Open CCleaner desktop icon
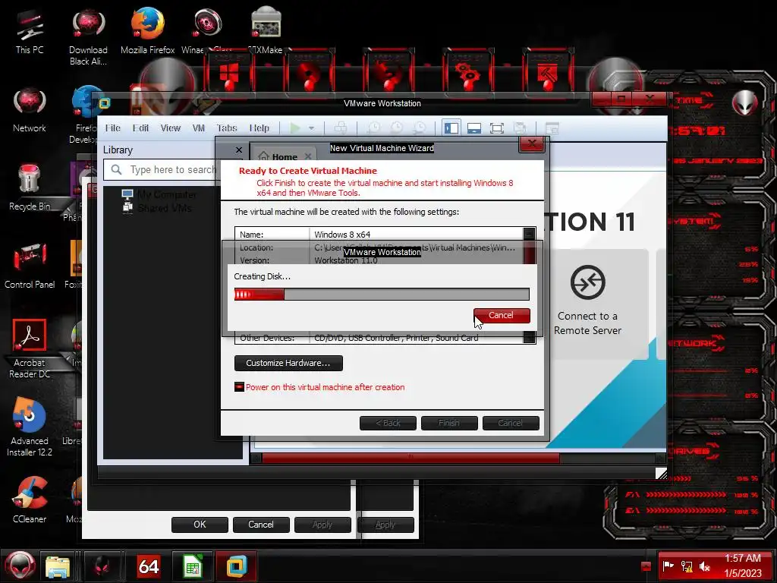This screenshot has width=777, height=583. (x=30, y=499)
